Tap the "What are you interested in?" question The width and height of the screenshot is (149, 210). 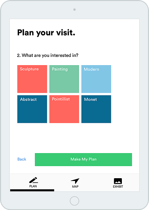click(50, 55)
